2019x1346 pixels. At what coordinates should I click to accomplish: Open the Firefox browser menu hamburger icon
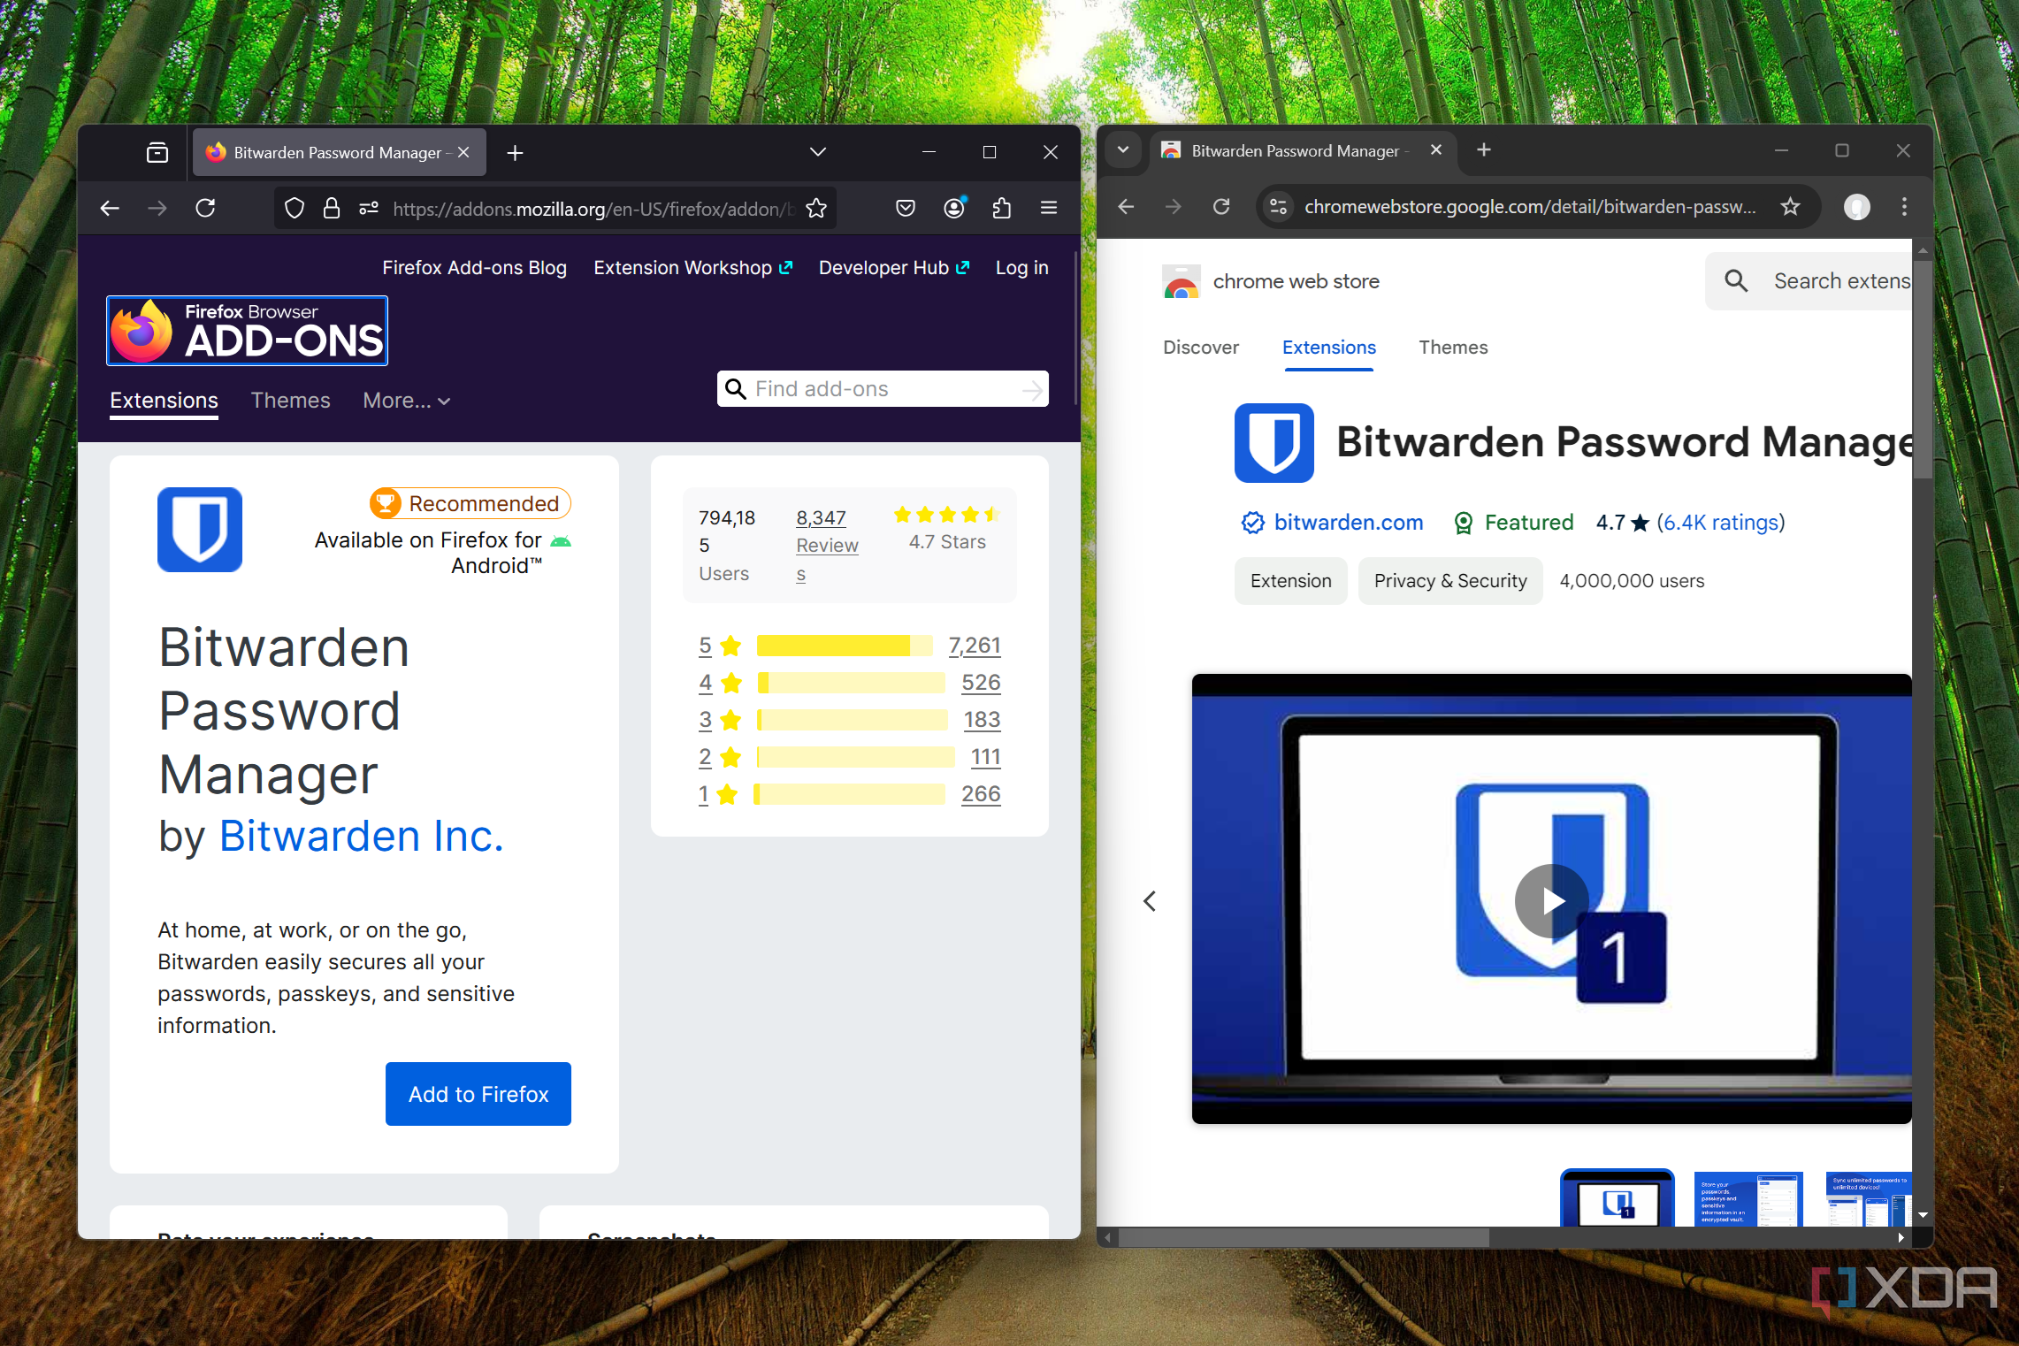coord(1049,207)
